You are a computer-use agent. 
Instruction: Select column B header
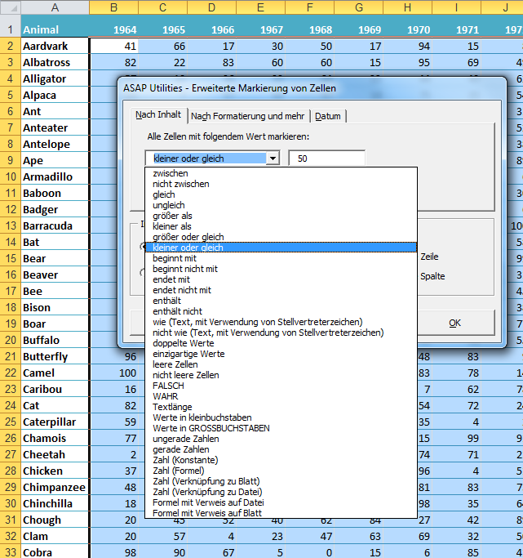(x=113, y=7)
